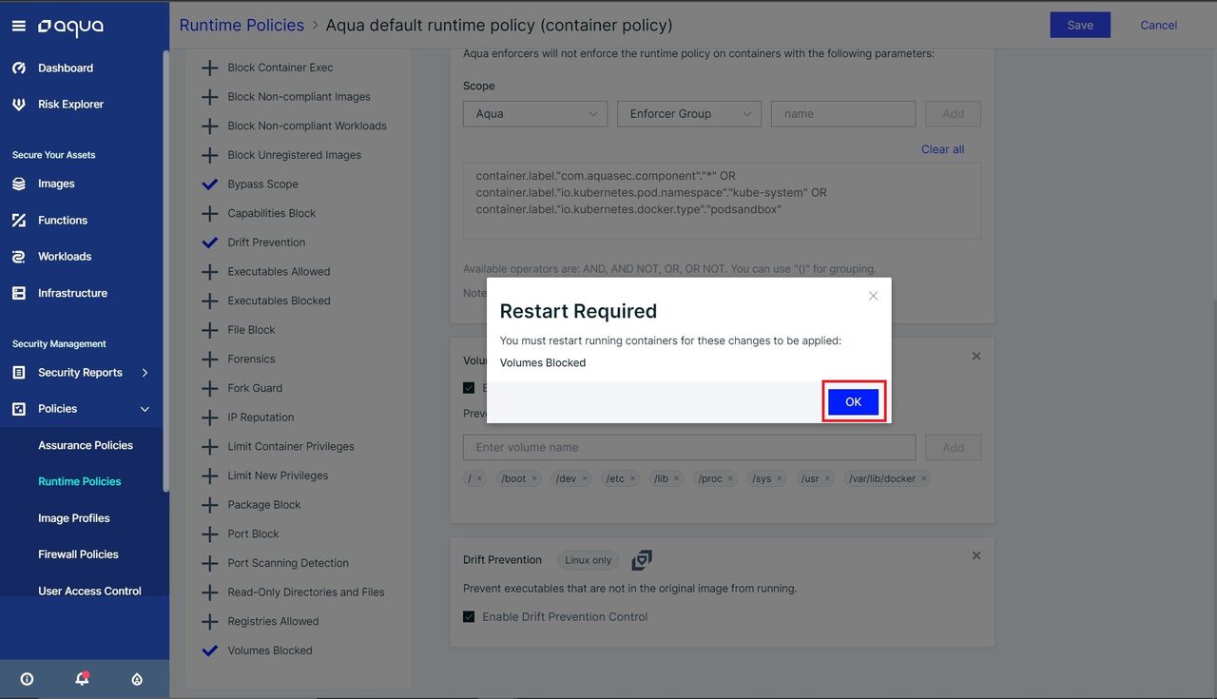
Task: Add the Block Non-compliant Workloads control
Action: pos(210,126)
